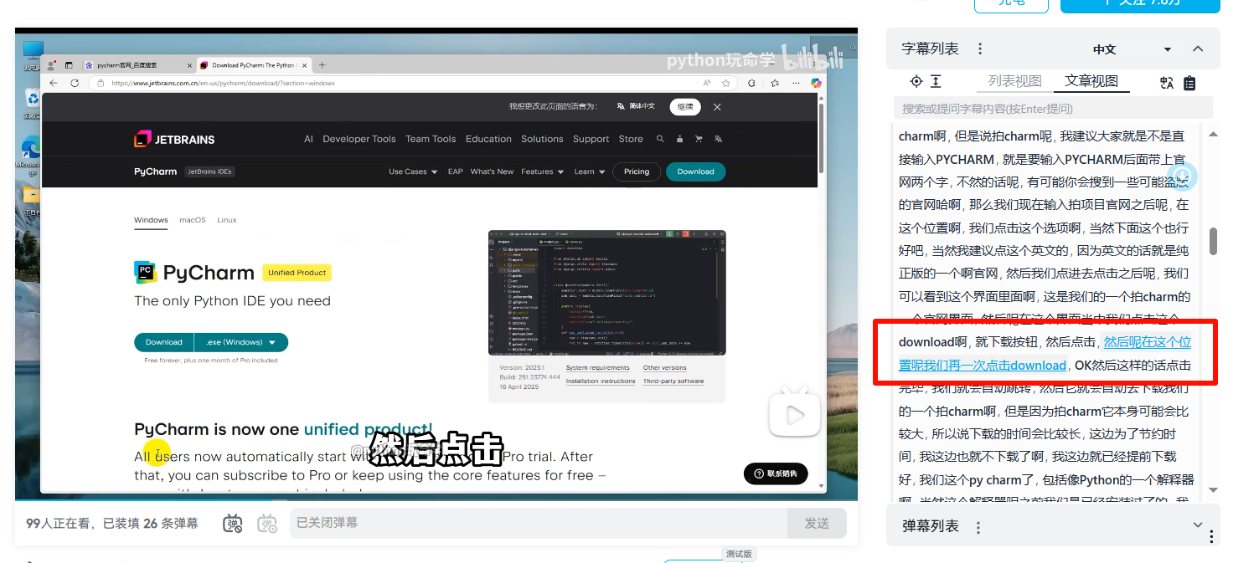Select the Windows platform tab
The width and height of the screenshot is (1259, 563).
click(151, 220)
